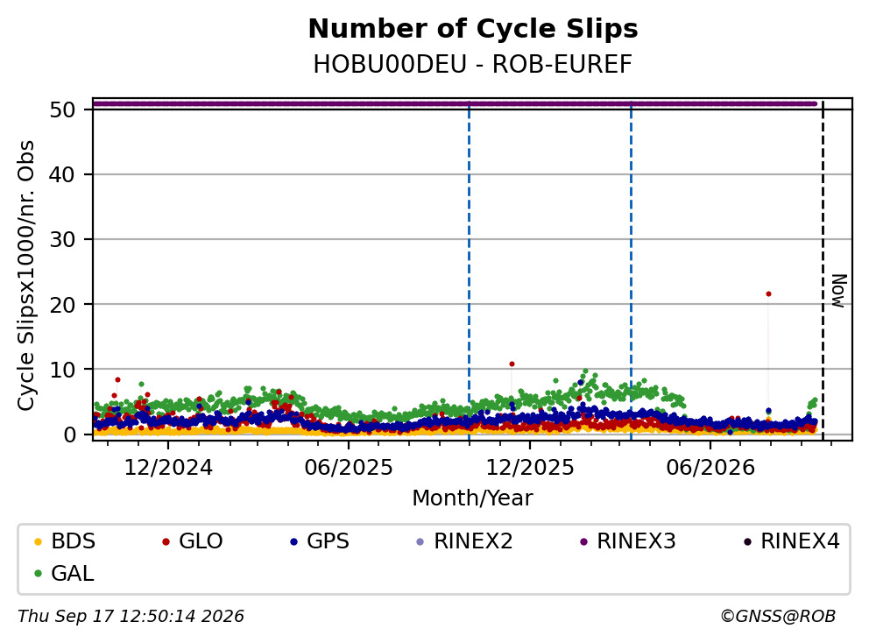Click the GAL green legend marker

pyautogui.click(x=38, y=574)
